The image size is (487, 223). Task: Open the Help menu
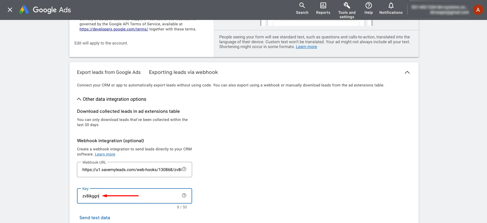click(369, 8)
